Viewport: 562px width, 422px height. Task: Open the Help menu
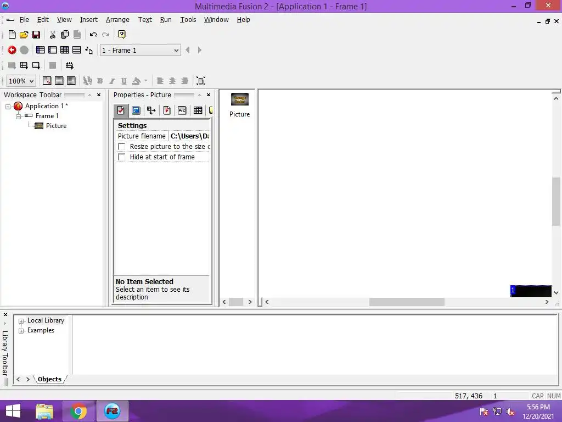click(243, 20)
